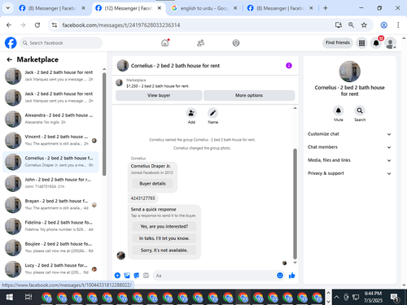Screen dimensions: 407x305
Task: Open the Chrome profile icon
Action: tap(383, 25)
